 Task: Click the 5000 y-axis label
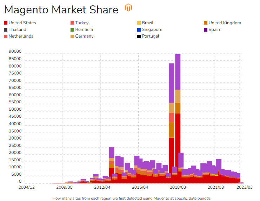[x=16, y=174]
